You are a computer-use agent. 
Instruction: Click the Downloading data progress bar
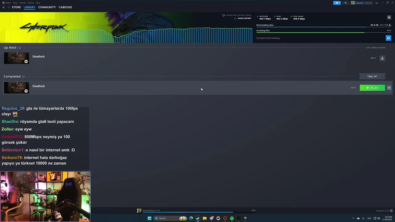[324, 27]
